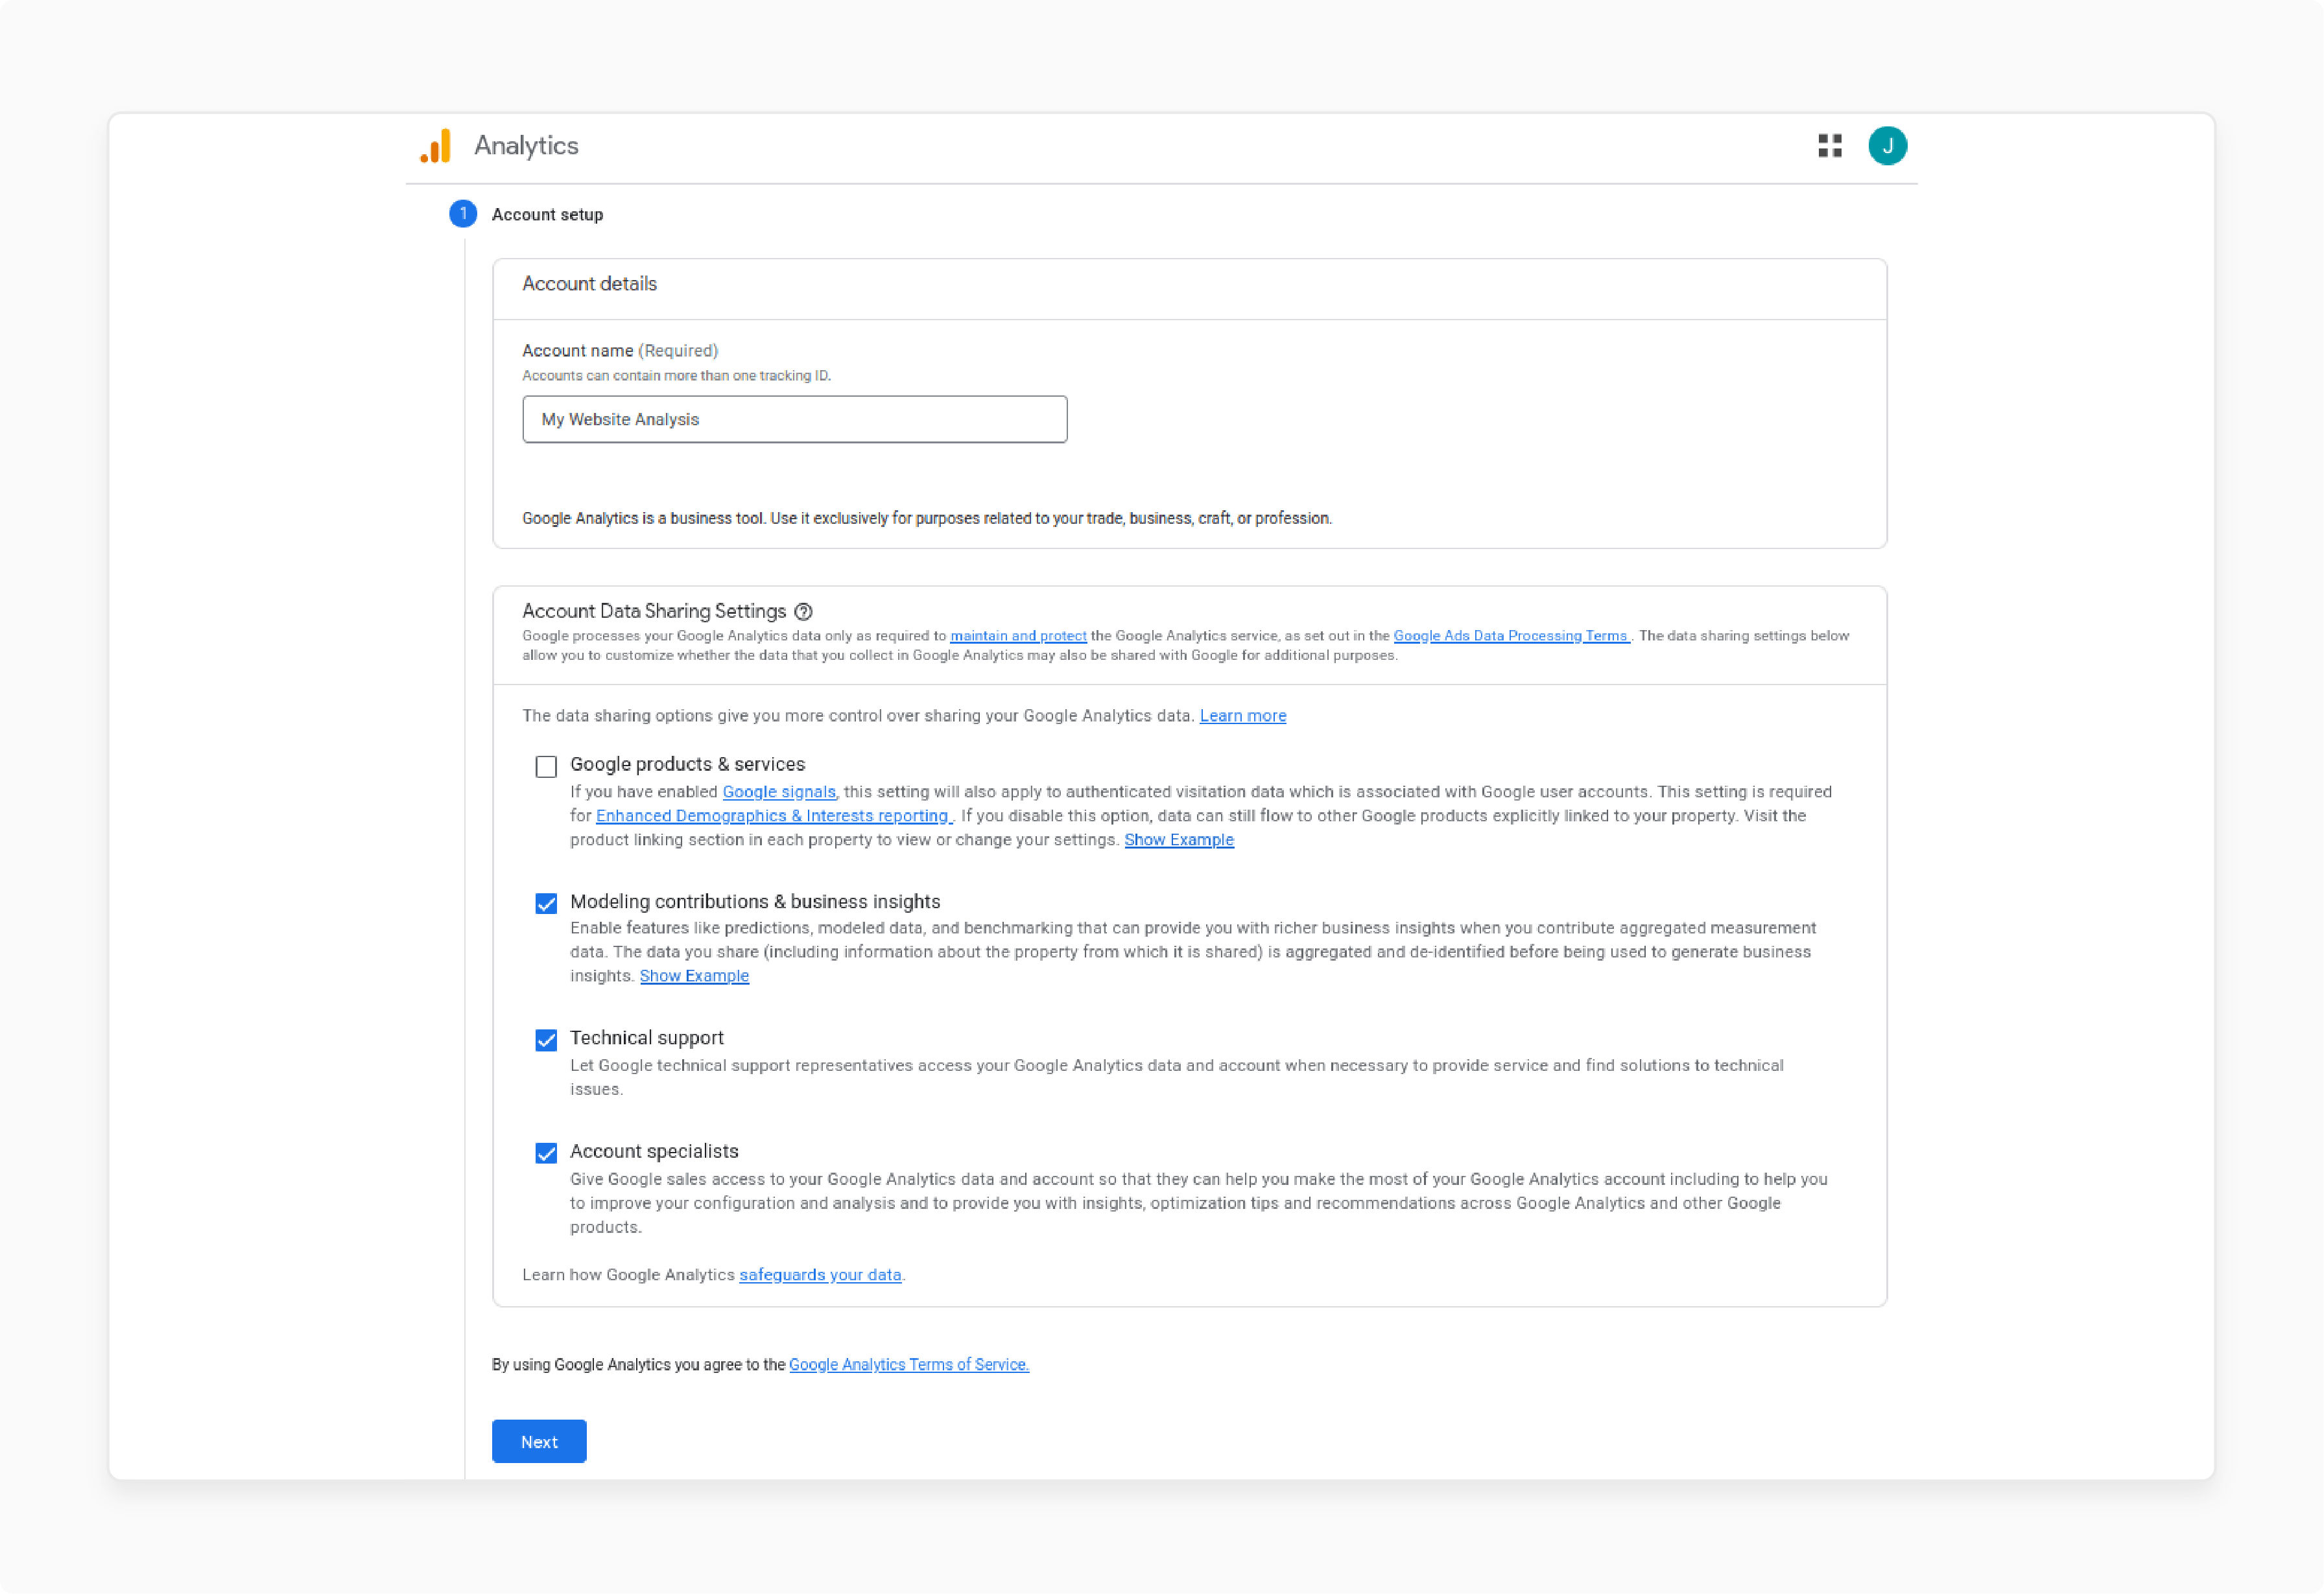Click the Account name (Required) label
This screenshot has width=2324, height=1594.
click(x=620, y=351)
